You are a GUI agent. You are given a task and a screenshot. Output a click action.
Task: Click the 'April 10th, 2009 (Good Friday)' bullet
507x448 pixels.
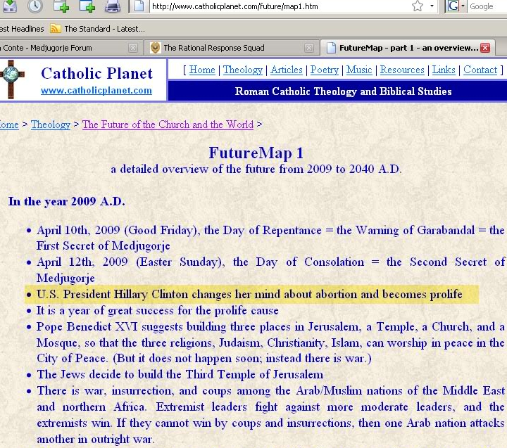coord(270,238)
